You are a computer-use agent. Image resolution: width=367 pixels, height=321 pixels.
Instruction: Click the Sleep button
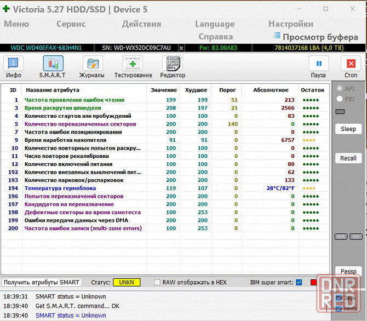348,129
